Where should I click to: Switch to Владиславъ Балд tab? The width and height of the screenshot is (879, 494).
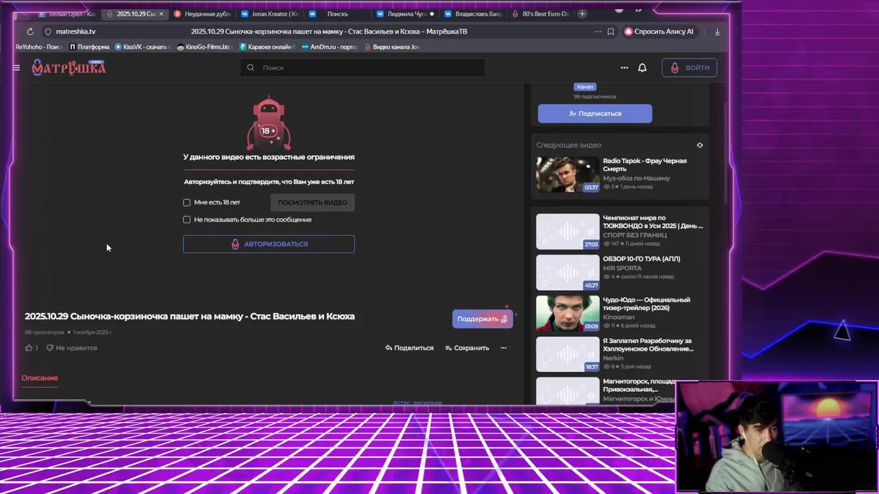(472, 14)
